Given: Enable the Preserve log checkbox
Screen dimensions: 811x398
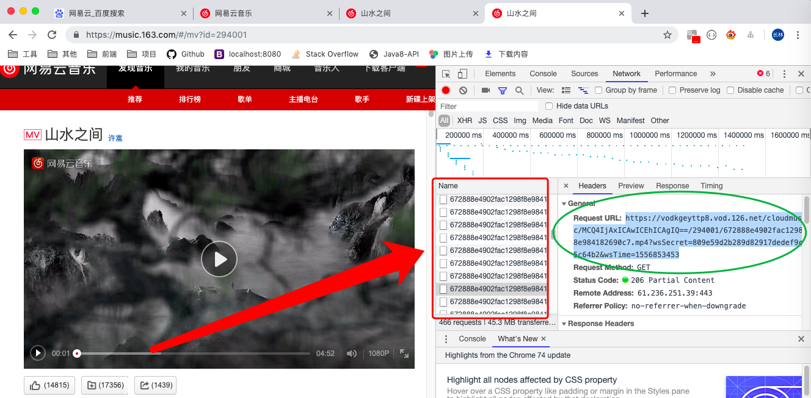Looking at the screenshot, I should pyautogui.click(x=672, y=90).
